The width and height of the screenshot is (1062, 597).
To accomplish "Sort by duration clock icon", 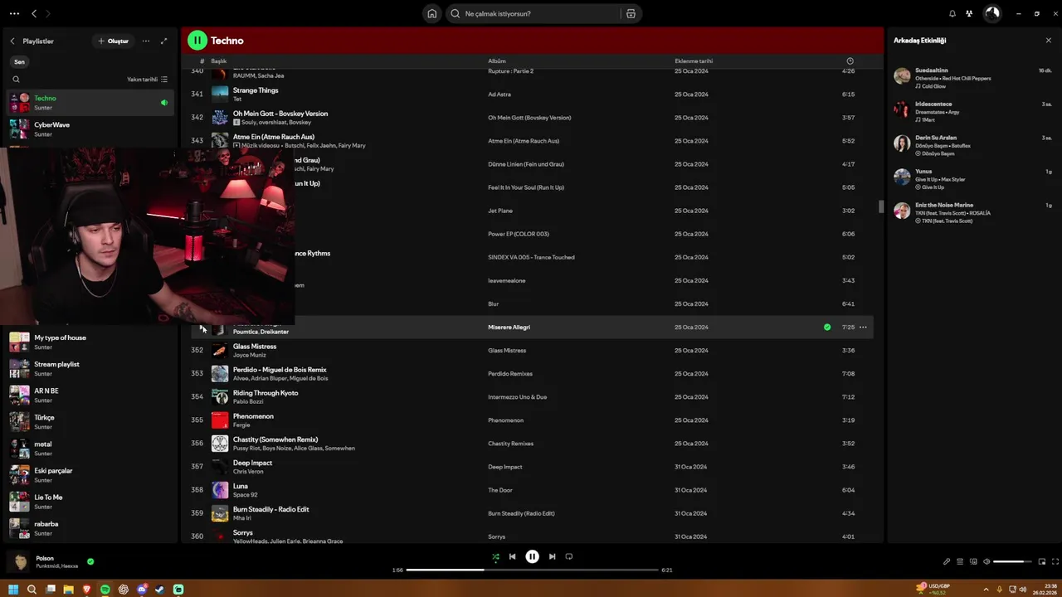I will [850, 61].
